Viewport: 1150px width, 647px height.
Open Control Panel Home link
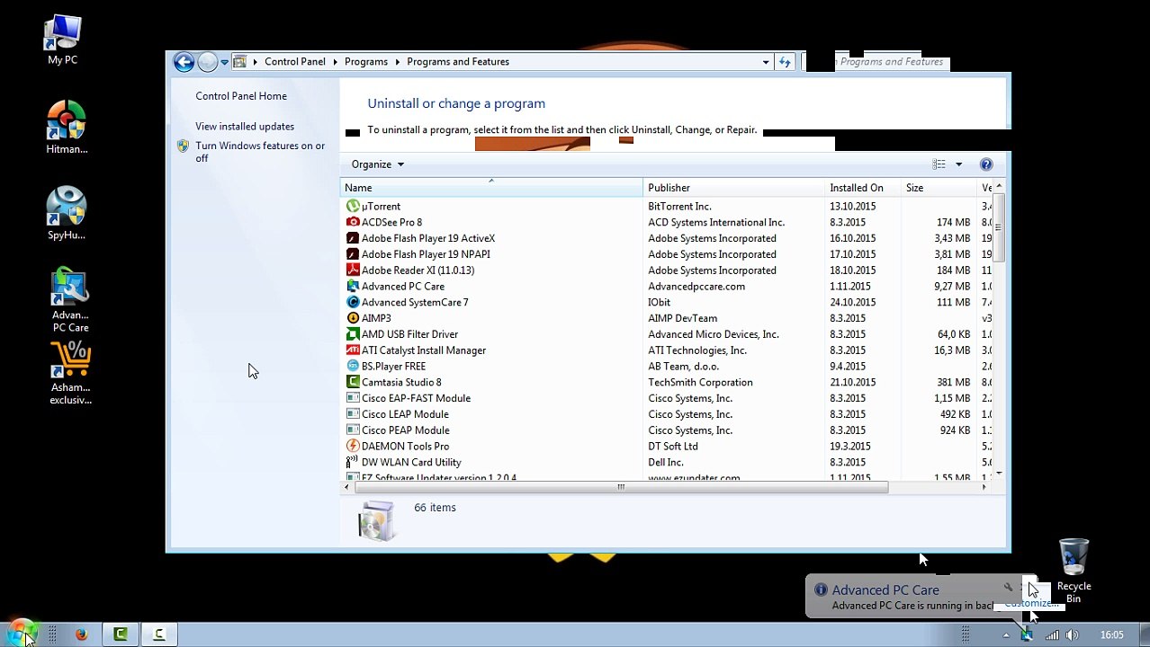pyautogui.click(x=241, y=96)
